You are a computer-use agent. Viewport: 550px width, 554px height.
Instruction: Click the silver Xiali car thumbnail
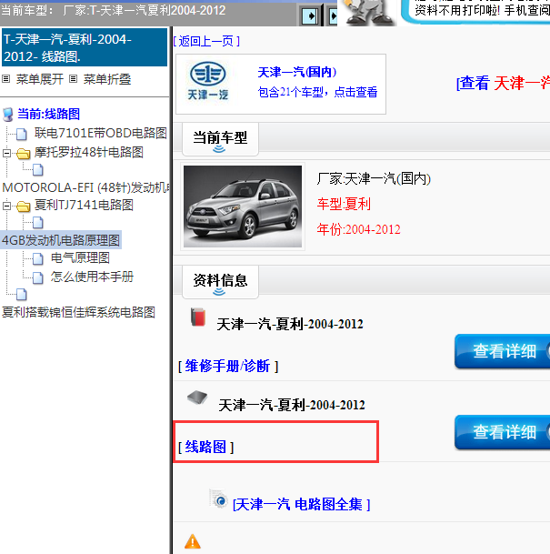pyautogui.click(x=243, y=206)
